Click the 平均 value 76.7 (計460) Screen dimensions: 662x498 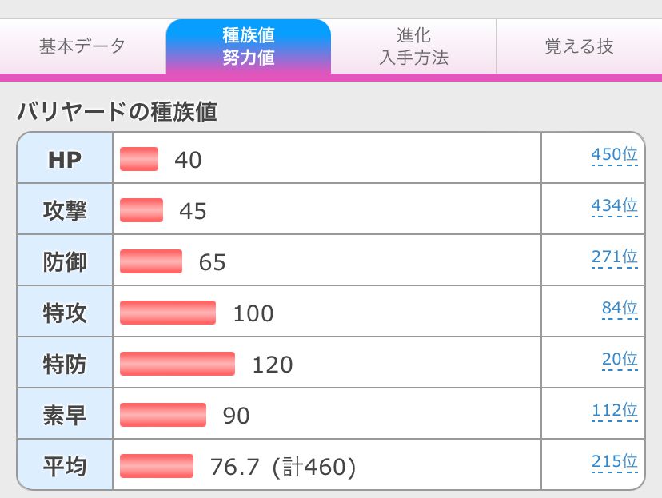point(282,466)
